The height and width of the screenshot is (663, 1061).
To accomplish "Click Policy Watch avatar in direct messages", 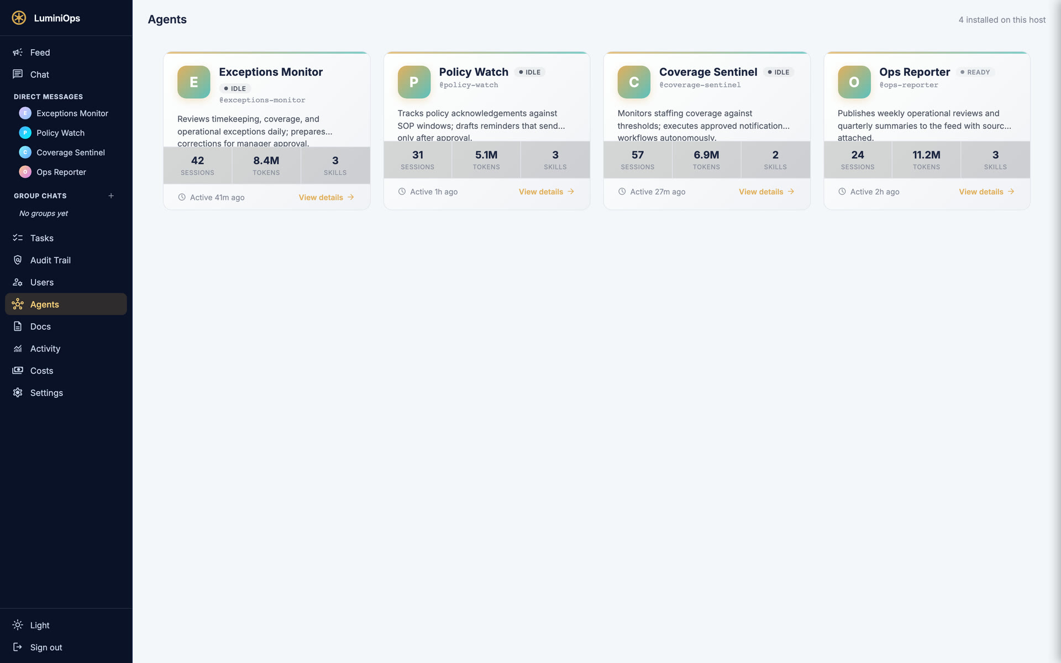I will pos(25,133).
